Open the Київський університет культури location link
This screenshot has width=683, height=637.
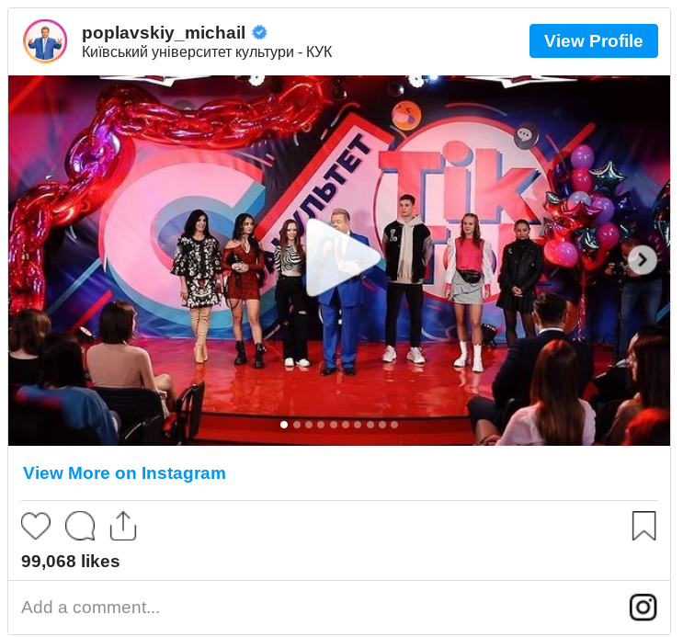pyautogui.click(x=207, y=52)
